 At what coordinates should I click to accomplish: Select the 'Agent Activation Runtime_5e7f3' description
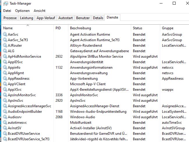click(x=95, y=40)
